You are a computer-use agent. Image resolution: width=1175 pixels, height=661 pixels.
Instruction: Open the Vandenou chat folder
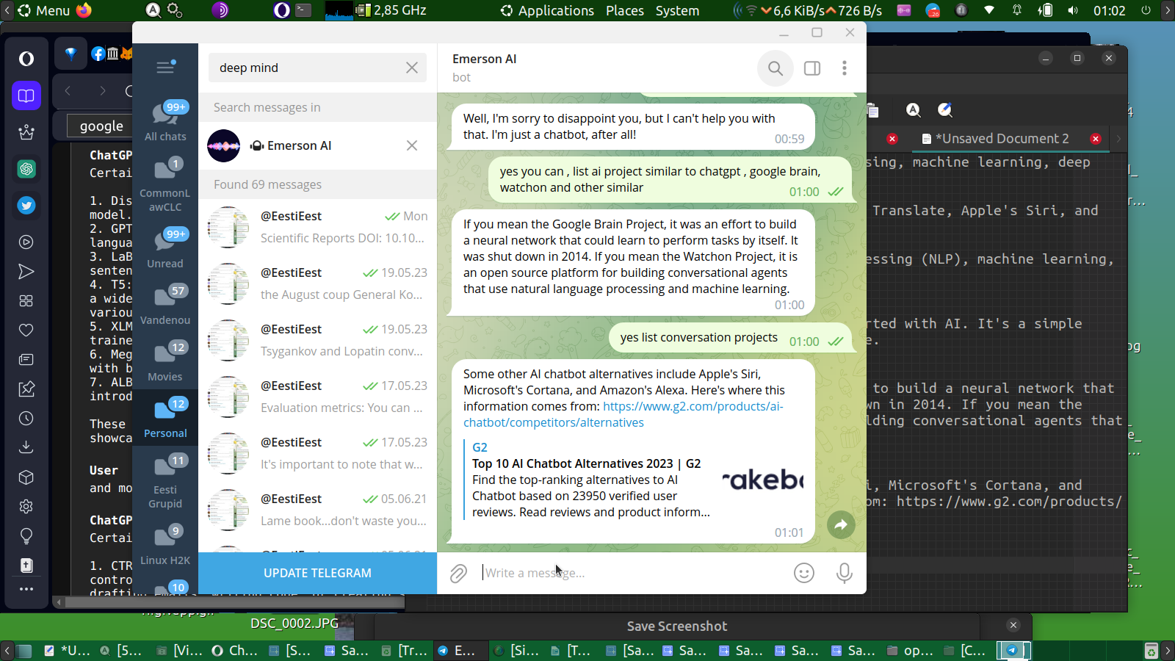[165, 305]
